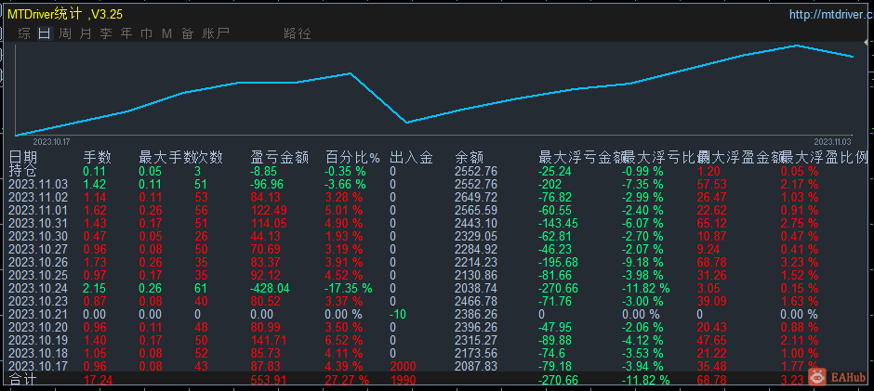Click the 合计 totals row label
This screenshot has height=391, width=874.
[23, 379]
